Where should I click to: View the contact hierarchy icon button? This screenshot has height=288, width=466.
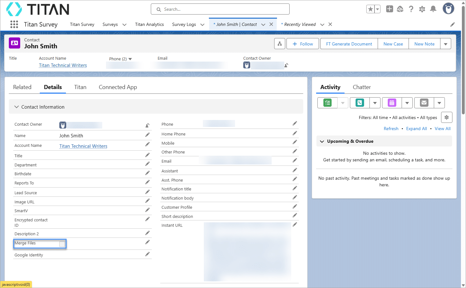pos(280,44)
